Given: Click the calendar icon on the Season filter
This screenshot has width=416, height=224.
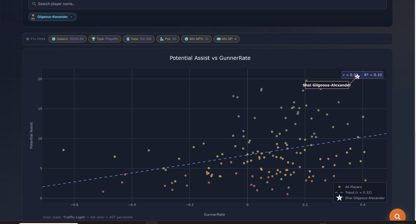Looking at the screenshot, I should point(53,39).
